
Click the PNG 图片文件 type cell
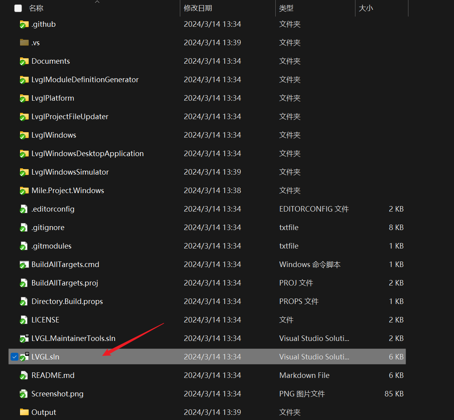pos(302,394)
